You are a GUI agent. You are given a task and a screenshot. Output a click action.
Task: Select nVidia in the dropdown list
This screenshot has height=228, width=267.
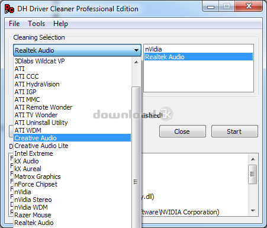pos(72,192)
